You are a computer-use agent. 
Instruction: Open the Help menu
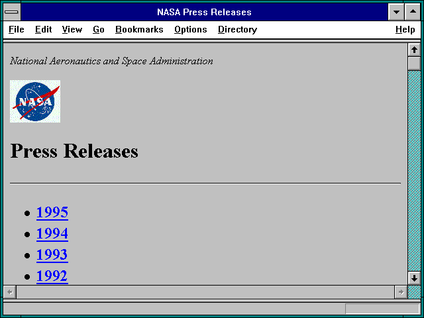(405, 29)
